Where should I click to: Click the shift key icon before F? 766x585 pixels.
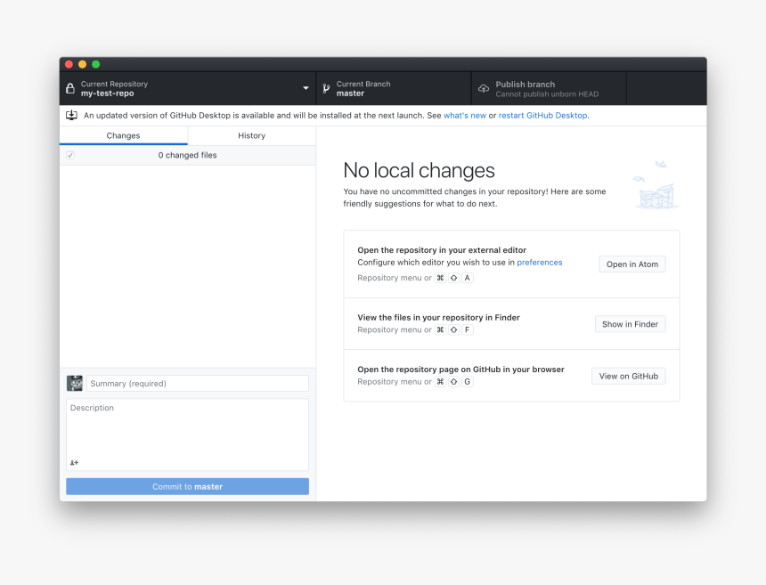click(x=454, y=329)
